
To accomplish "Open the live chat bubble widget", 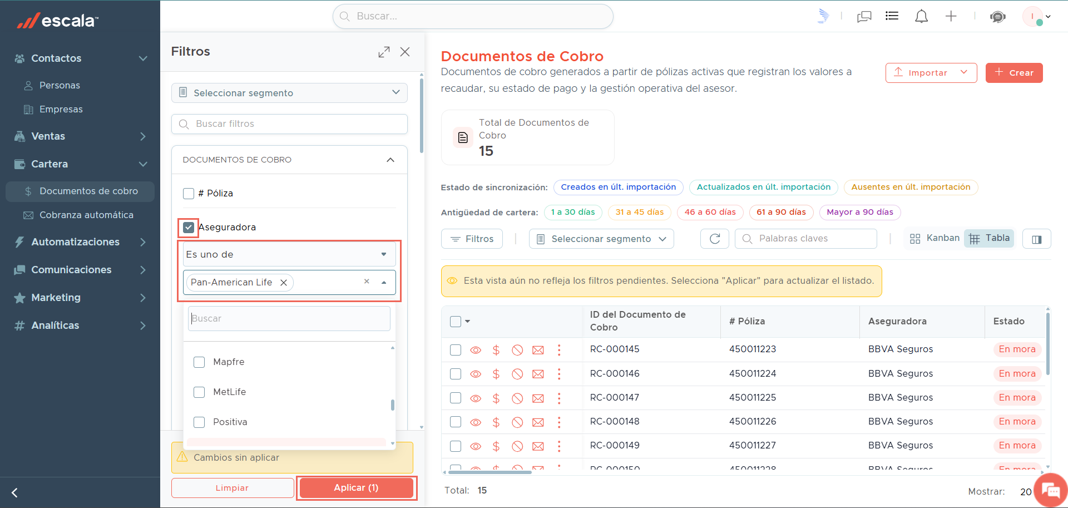I will (1050, 490).
